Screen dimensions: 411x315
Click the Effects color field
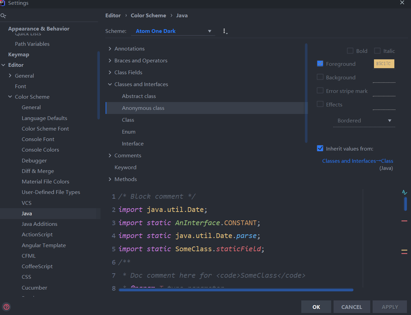coord(384,105)
